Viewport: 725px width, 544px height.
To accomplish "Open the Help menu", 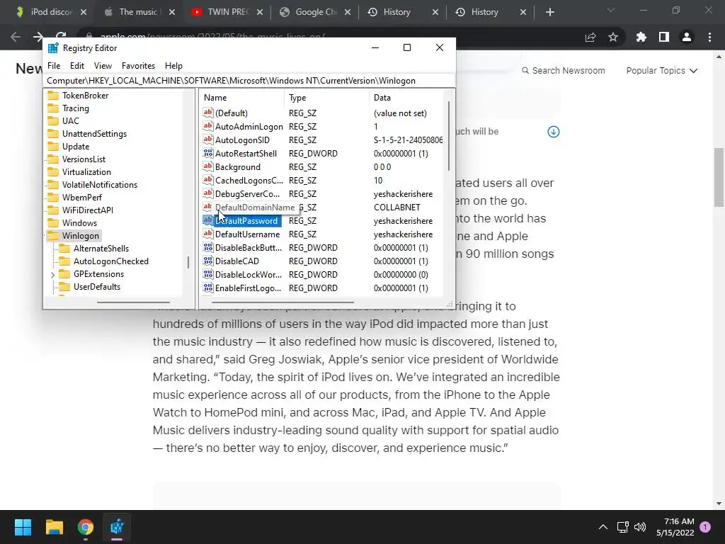I will [174, 66].
